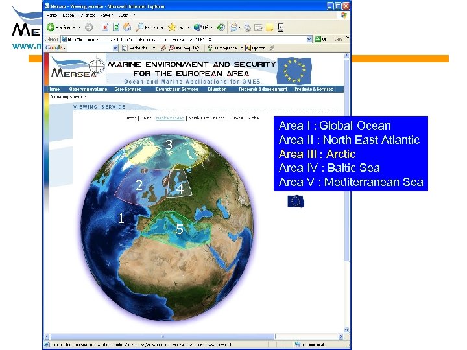Refresh the page using the green arrows icon
467x350 pixels.
coord(116,27)
